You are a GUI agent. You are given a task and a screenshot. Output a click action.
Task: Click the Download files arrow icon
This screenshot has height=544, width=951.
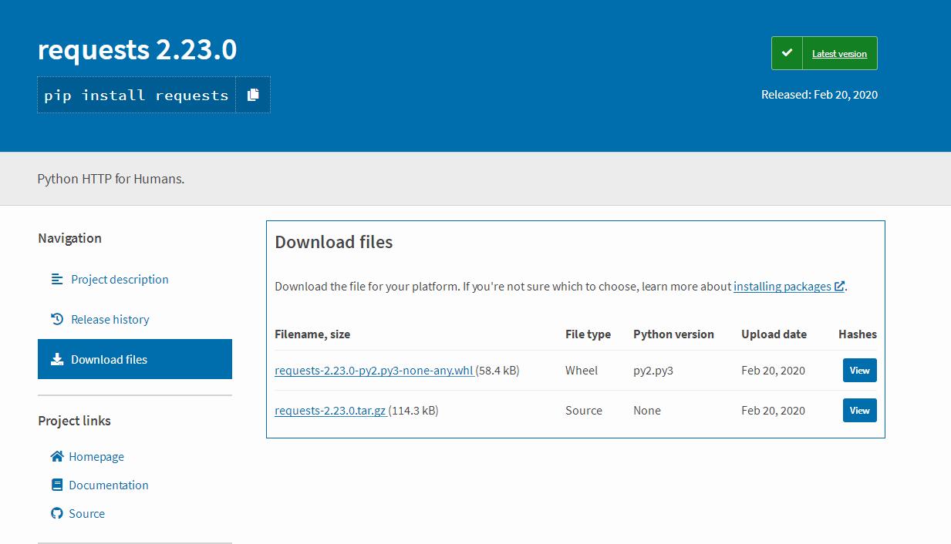tap(57, 359)
